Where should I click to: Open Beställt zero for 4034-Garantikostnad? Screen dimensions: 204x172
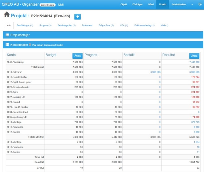160,112
